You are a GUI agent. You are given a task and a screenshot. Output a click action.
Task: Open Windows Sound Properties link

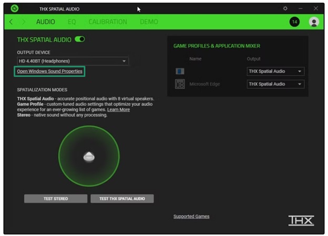(x=49, y=71)
